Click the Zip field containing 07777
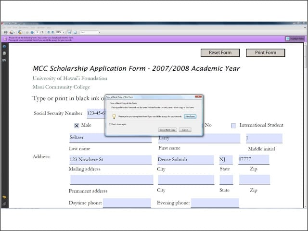Viewport: 308px width, 231px height. [254, 159]
